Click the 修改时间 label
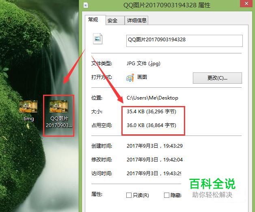This screenshot has height=212, width=255. pyautogui.click(x=102, y=160)
